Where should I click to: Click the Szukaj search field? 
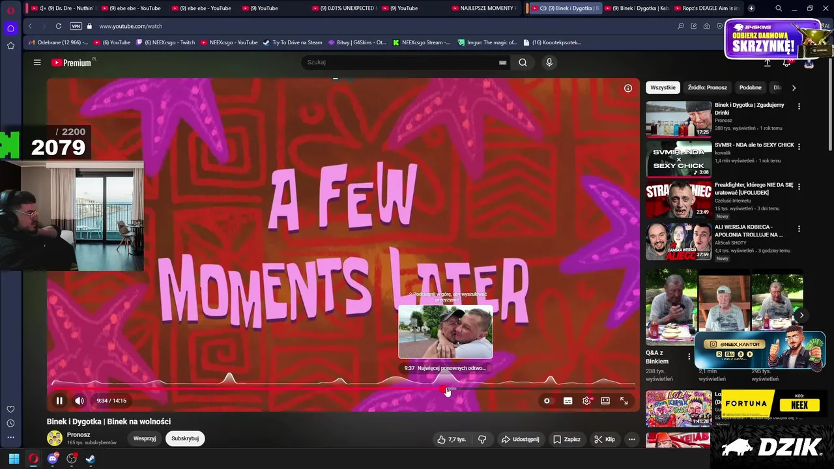[x=399, y=63]
